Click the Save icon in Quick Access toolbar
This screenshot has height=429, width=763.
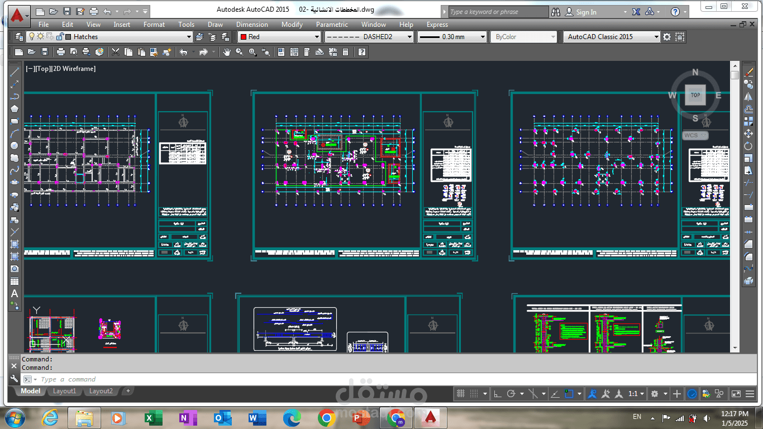(67, 11)
